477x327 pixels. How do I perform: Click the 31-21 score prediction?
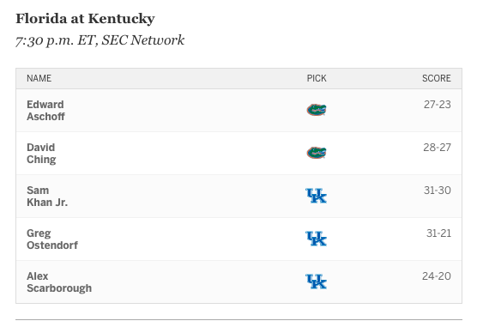(x=438, y=233)
